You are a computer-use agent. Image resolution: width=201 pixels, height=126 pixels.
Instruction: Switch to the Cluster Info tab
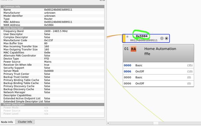(25, 122)
